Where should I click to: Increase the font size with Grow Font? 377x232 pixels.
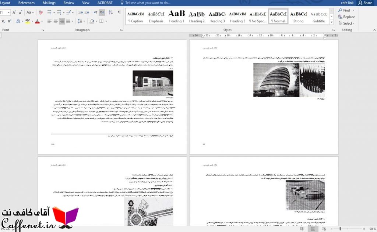coord(14,12)
